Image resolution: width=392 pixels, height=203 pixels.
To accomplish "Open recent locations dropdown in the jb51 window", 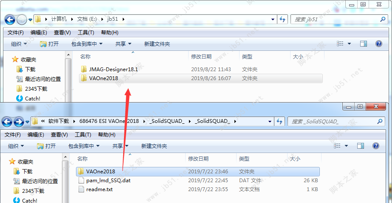I will [30, 19].
